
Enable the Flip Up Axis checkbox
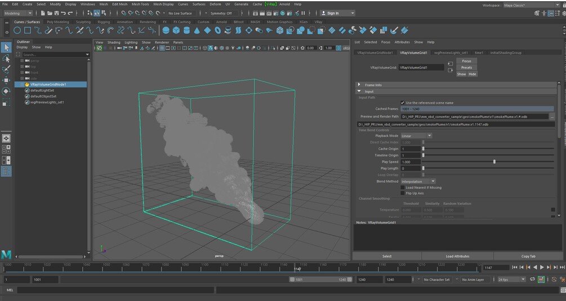tap(402, 193)
